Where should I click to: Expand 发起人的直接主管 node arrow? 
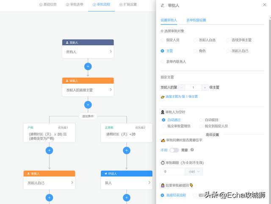111,90
